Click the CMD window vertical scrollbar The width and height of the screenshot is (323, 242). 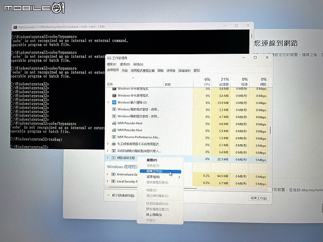[x=252, y=36]
